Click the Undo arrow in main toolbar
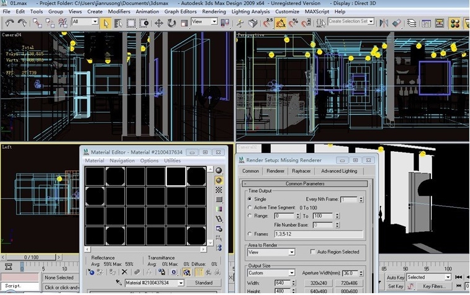 pos(9,23)
